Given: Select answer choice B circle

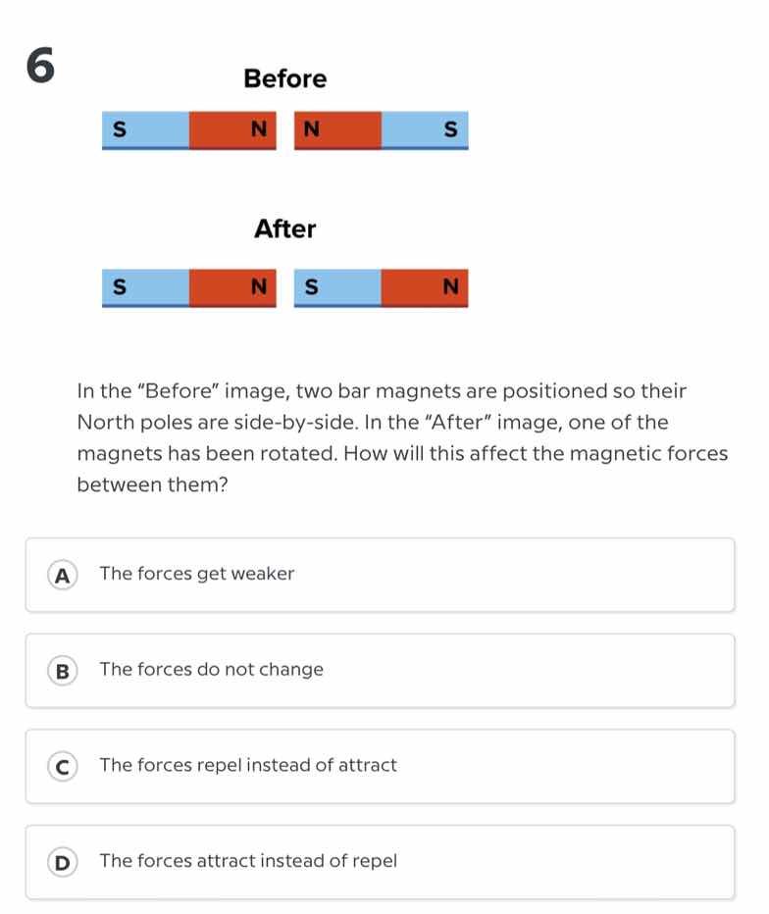Looking at the screenshot, I should (x=62, y=671).
